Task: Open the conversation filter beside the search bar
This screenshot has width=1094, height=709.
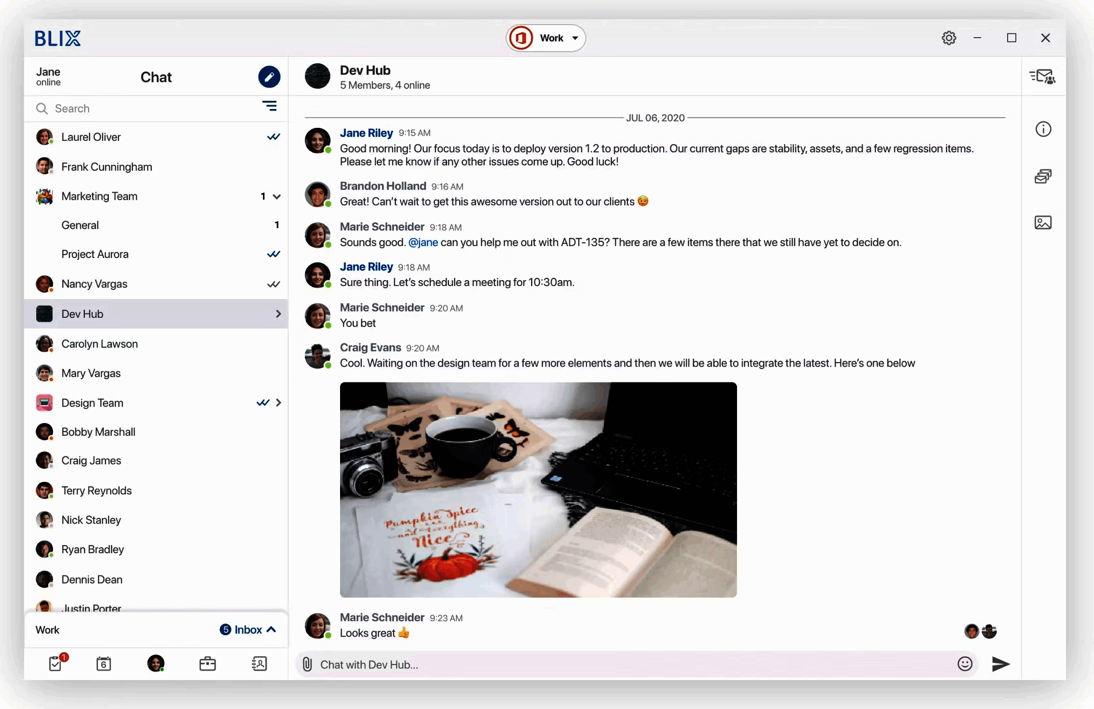Action: [270, 106]
